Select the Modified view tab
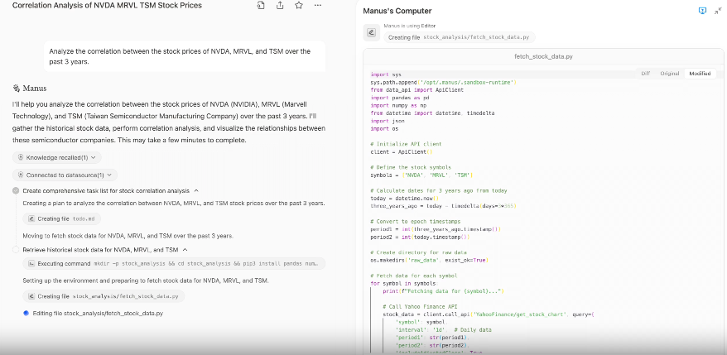The image size is (727, 355). 700,73
